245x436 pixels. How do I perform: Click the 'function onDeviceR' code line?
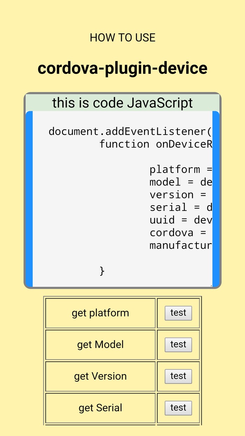click(156, 144)
